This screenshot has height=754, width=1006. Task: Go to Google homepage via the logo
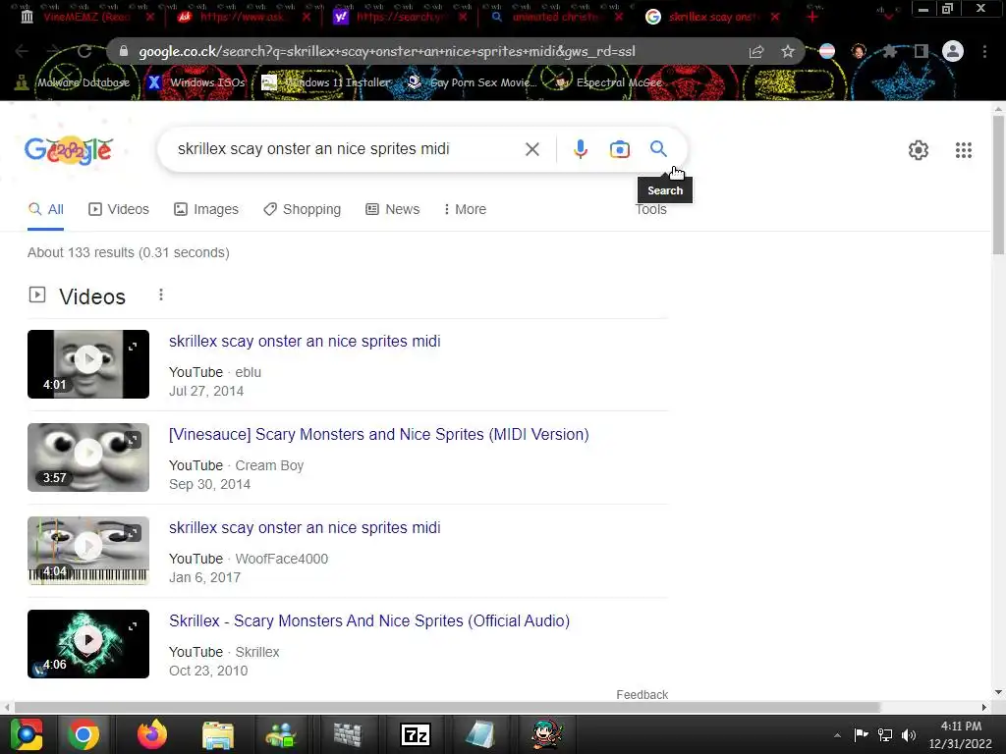point(69,150)
